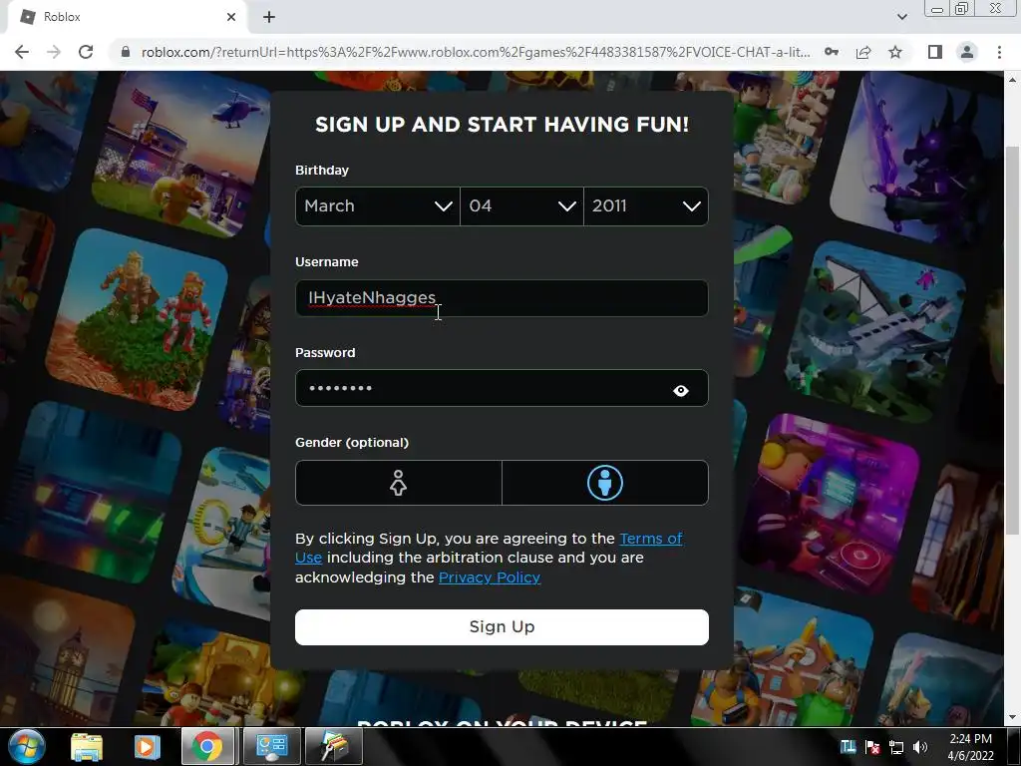Click the language bar tray icon
Viewport: 1021px width, 766px height.
coord(848,746)
